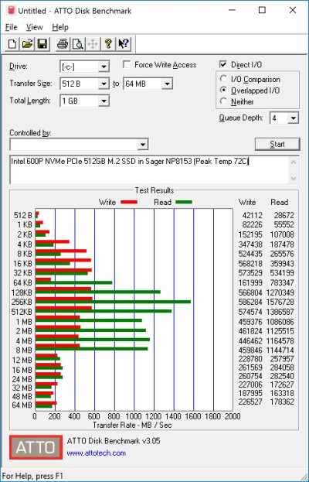The image size is (309, 482).
Task: Open the File menu
Action: [12, 27]
